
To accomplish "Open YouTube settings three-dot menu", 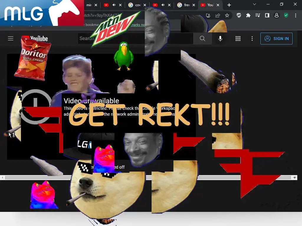I will [x=252, y=39].
